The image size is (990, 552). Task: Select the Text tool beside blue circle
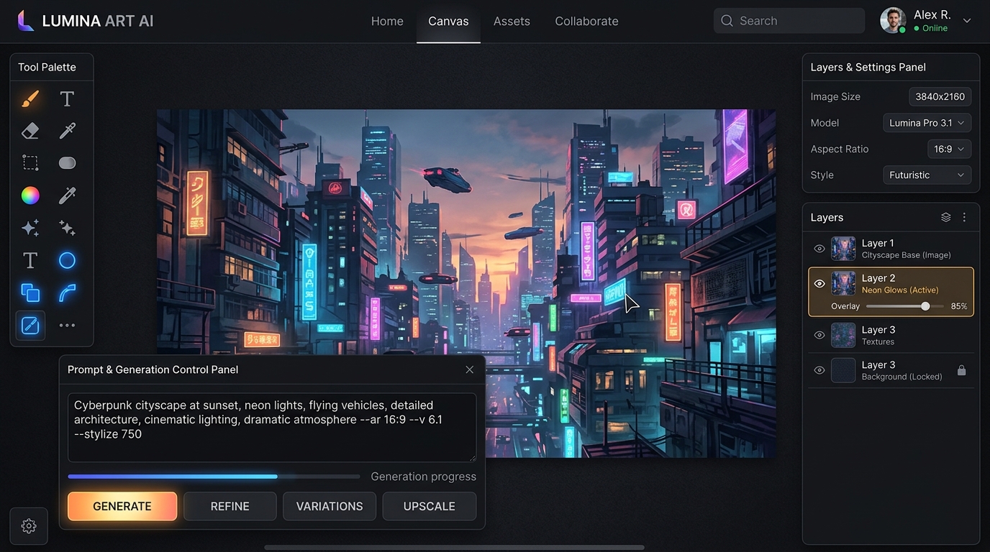click(x=30, y=260)
